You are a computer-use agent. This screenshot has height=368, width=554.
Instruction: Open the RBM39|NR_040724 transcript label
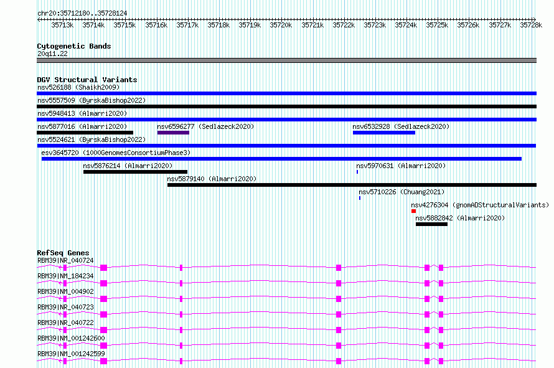(x=65, y=260)
